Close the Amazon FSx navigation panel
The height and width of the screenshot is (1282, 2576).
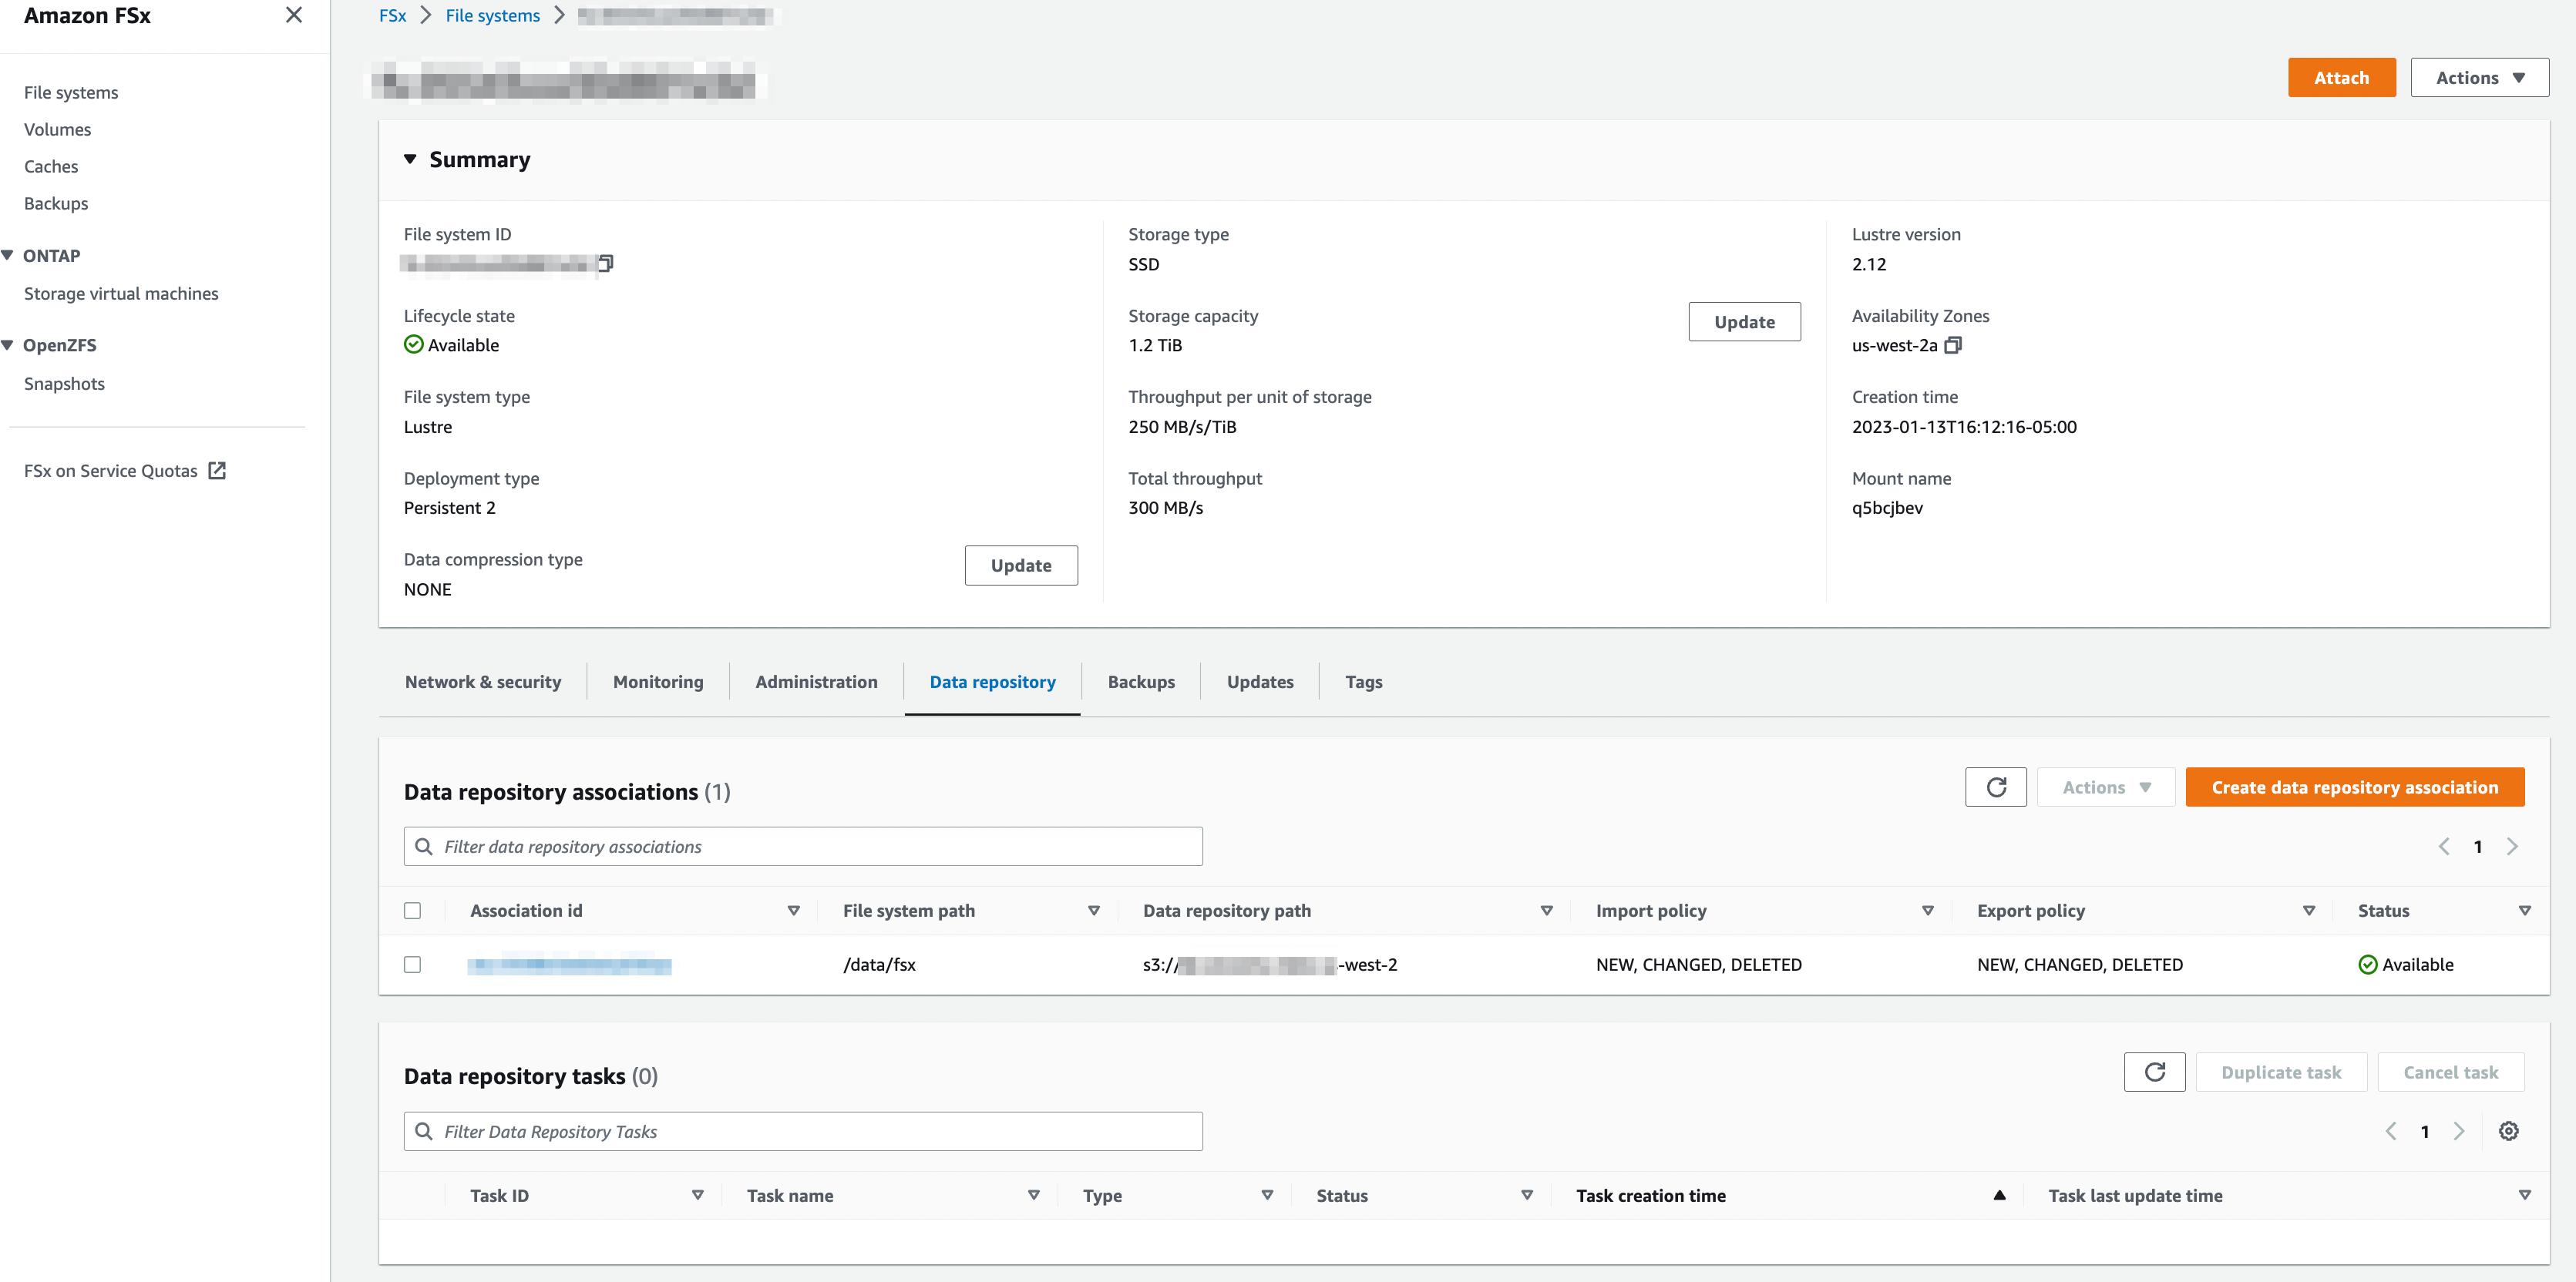coord(293,15)
